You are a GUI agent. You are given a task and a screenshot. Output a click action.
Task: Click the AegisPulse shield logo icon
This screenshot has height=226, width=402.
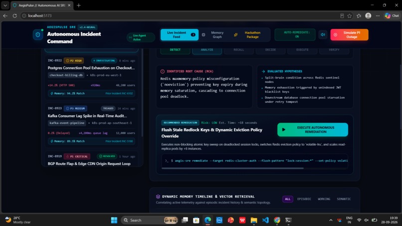point(38,34)
